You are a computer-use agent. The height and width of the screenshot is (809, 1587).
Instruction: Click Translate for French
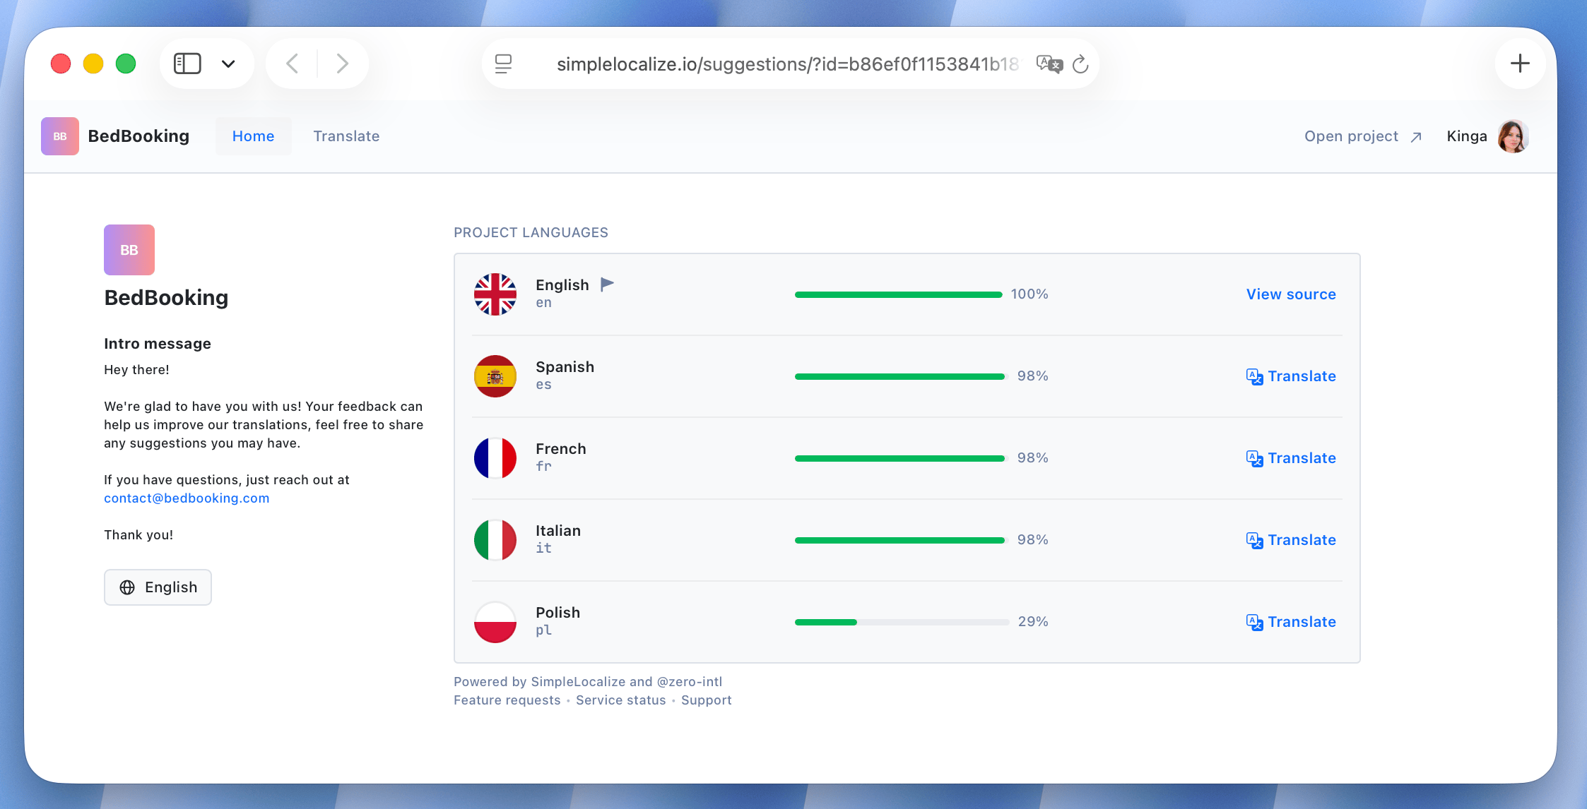(x=1291, y=458)
